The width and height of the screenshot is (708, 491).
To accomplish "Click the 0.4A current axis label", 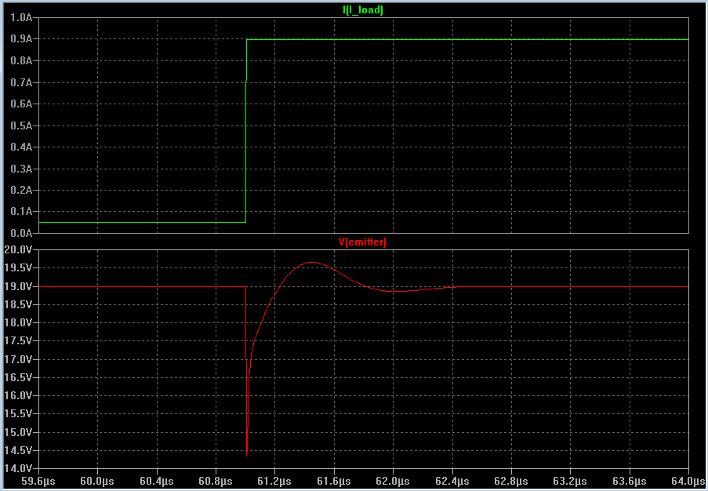I will click(x=22, y=147).
